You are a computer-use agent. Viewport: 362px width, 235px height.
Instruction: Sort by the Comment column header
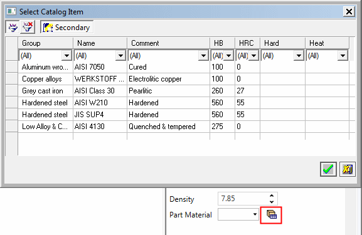pos(168,43)
